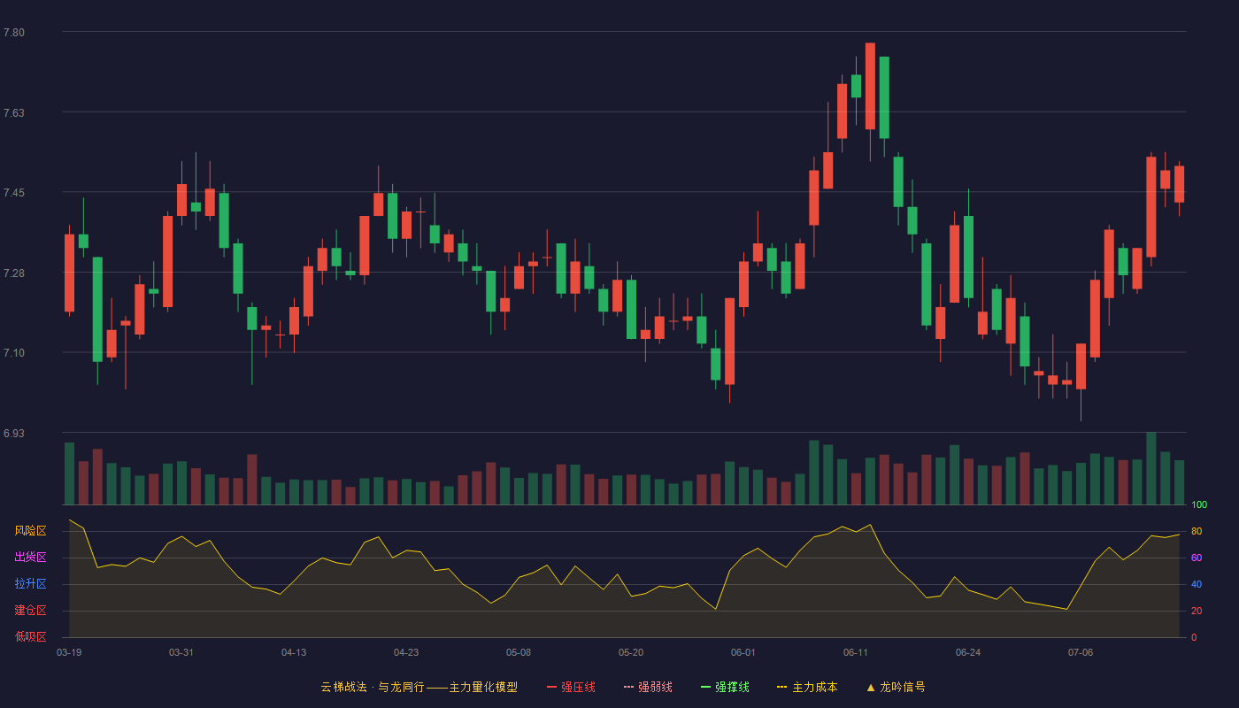Click the red 0 indicator axis value
1239x708 pixels.
(x=1194, y=637)
